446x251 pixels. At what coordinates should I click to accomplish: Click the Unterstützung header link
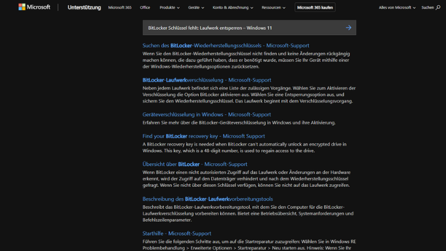pos(84,8)
